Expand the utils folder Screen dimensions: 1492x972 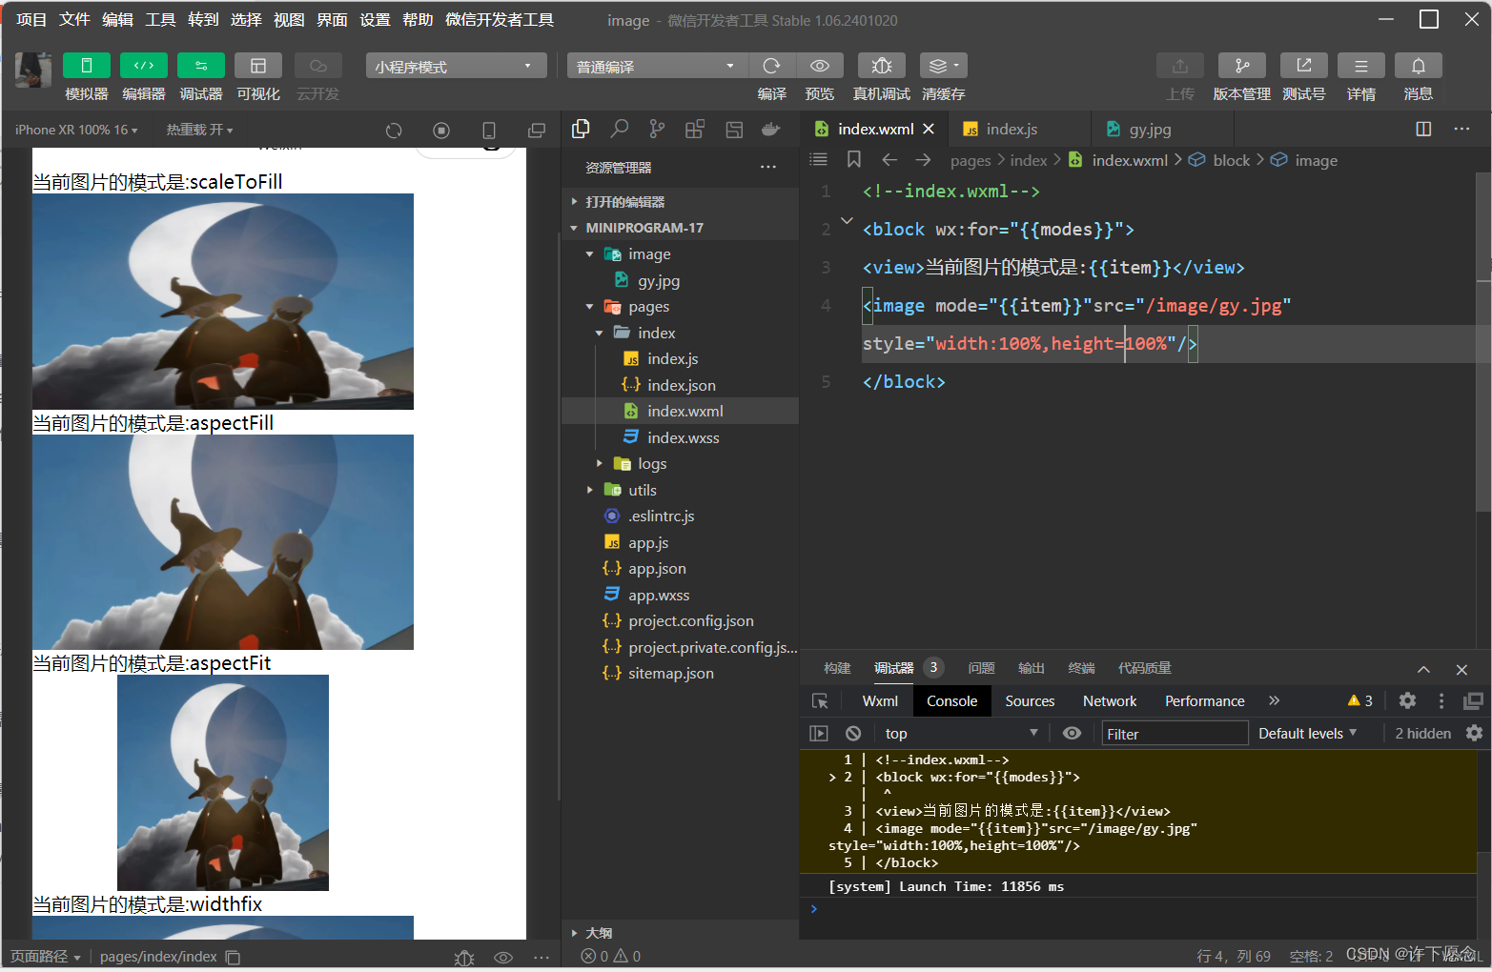681,490
